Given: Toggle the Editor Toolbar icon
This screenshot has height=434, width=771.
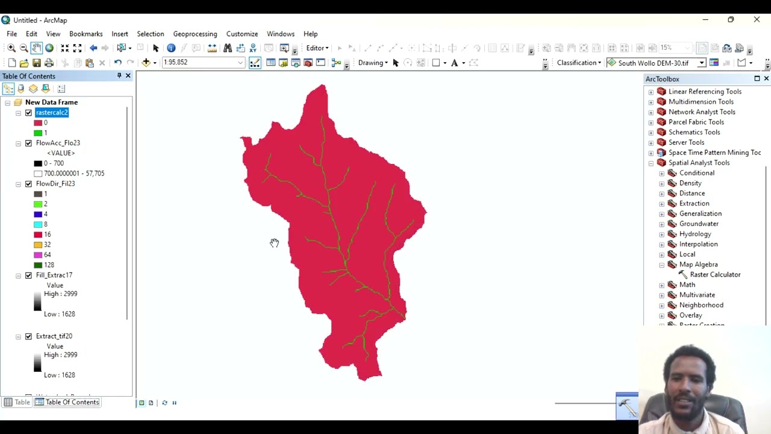Looking at the screenshot, I should click(255, 63).
